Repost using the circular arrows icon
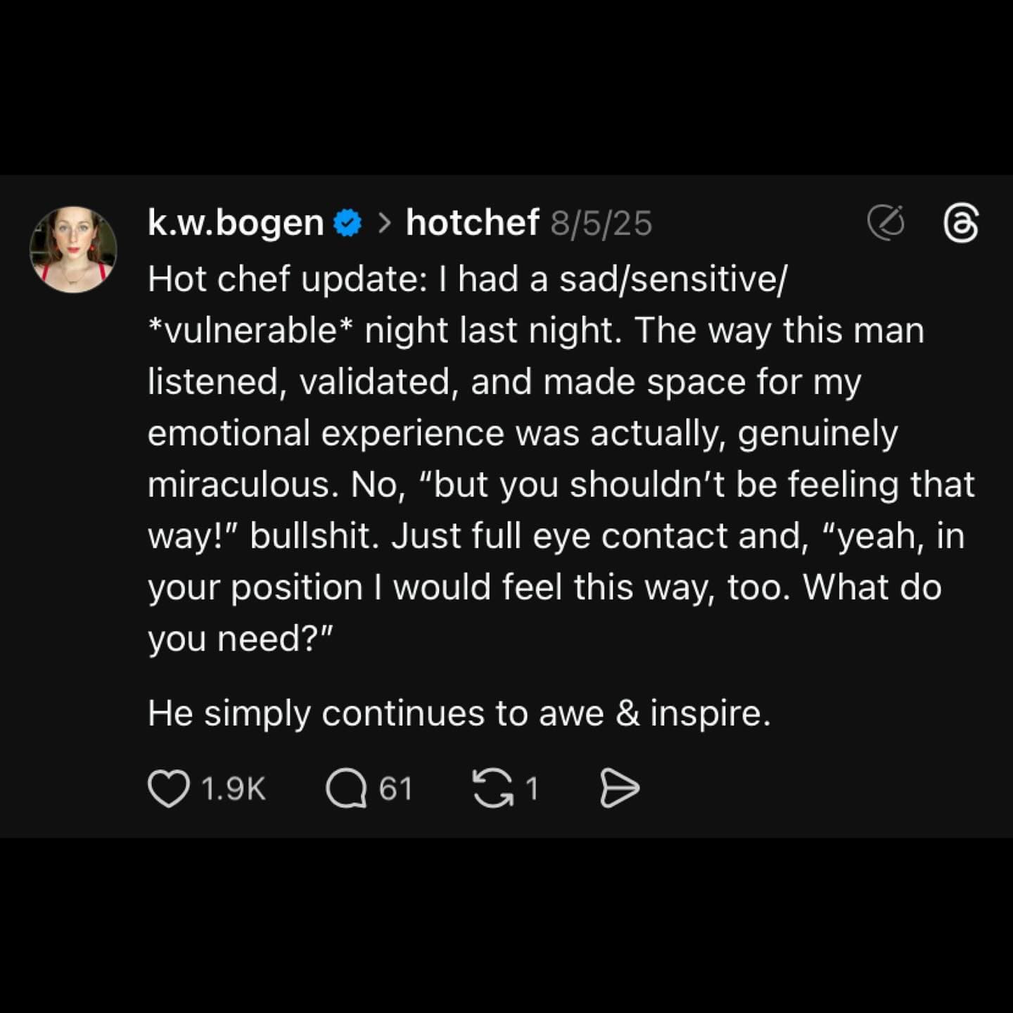Image resolution: width=1013 pixels, height=1013 pixels. tap(492, 788)
